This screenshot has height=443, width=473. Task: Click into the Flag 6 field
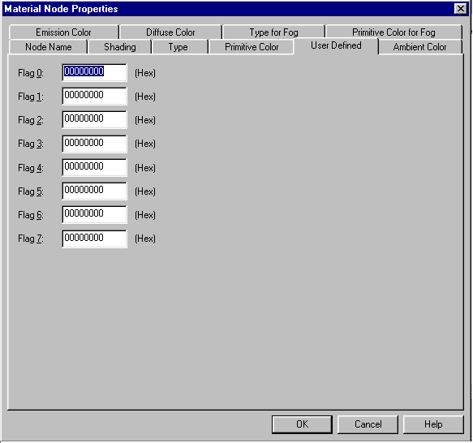[94, 214]
